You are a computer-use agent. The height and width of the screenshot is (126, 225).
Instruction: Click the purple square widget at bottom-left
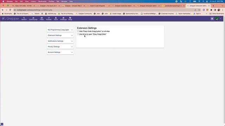pos(2,124)
